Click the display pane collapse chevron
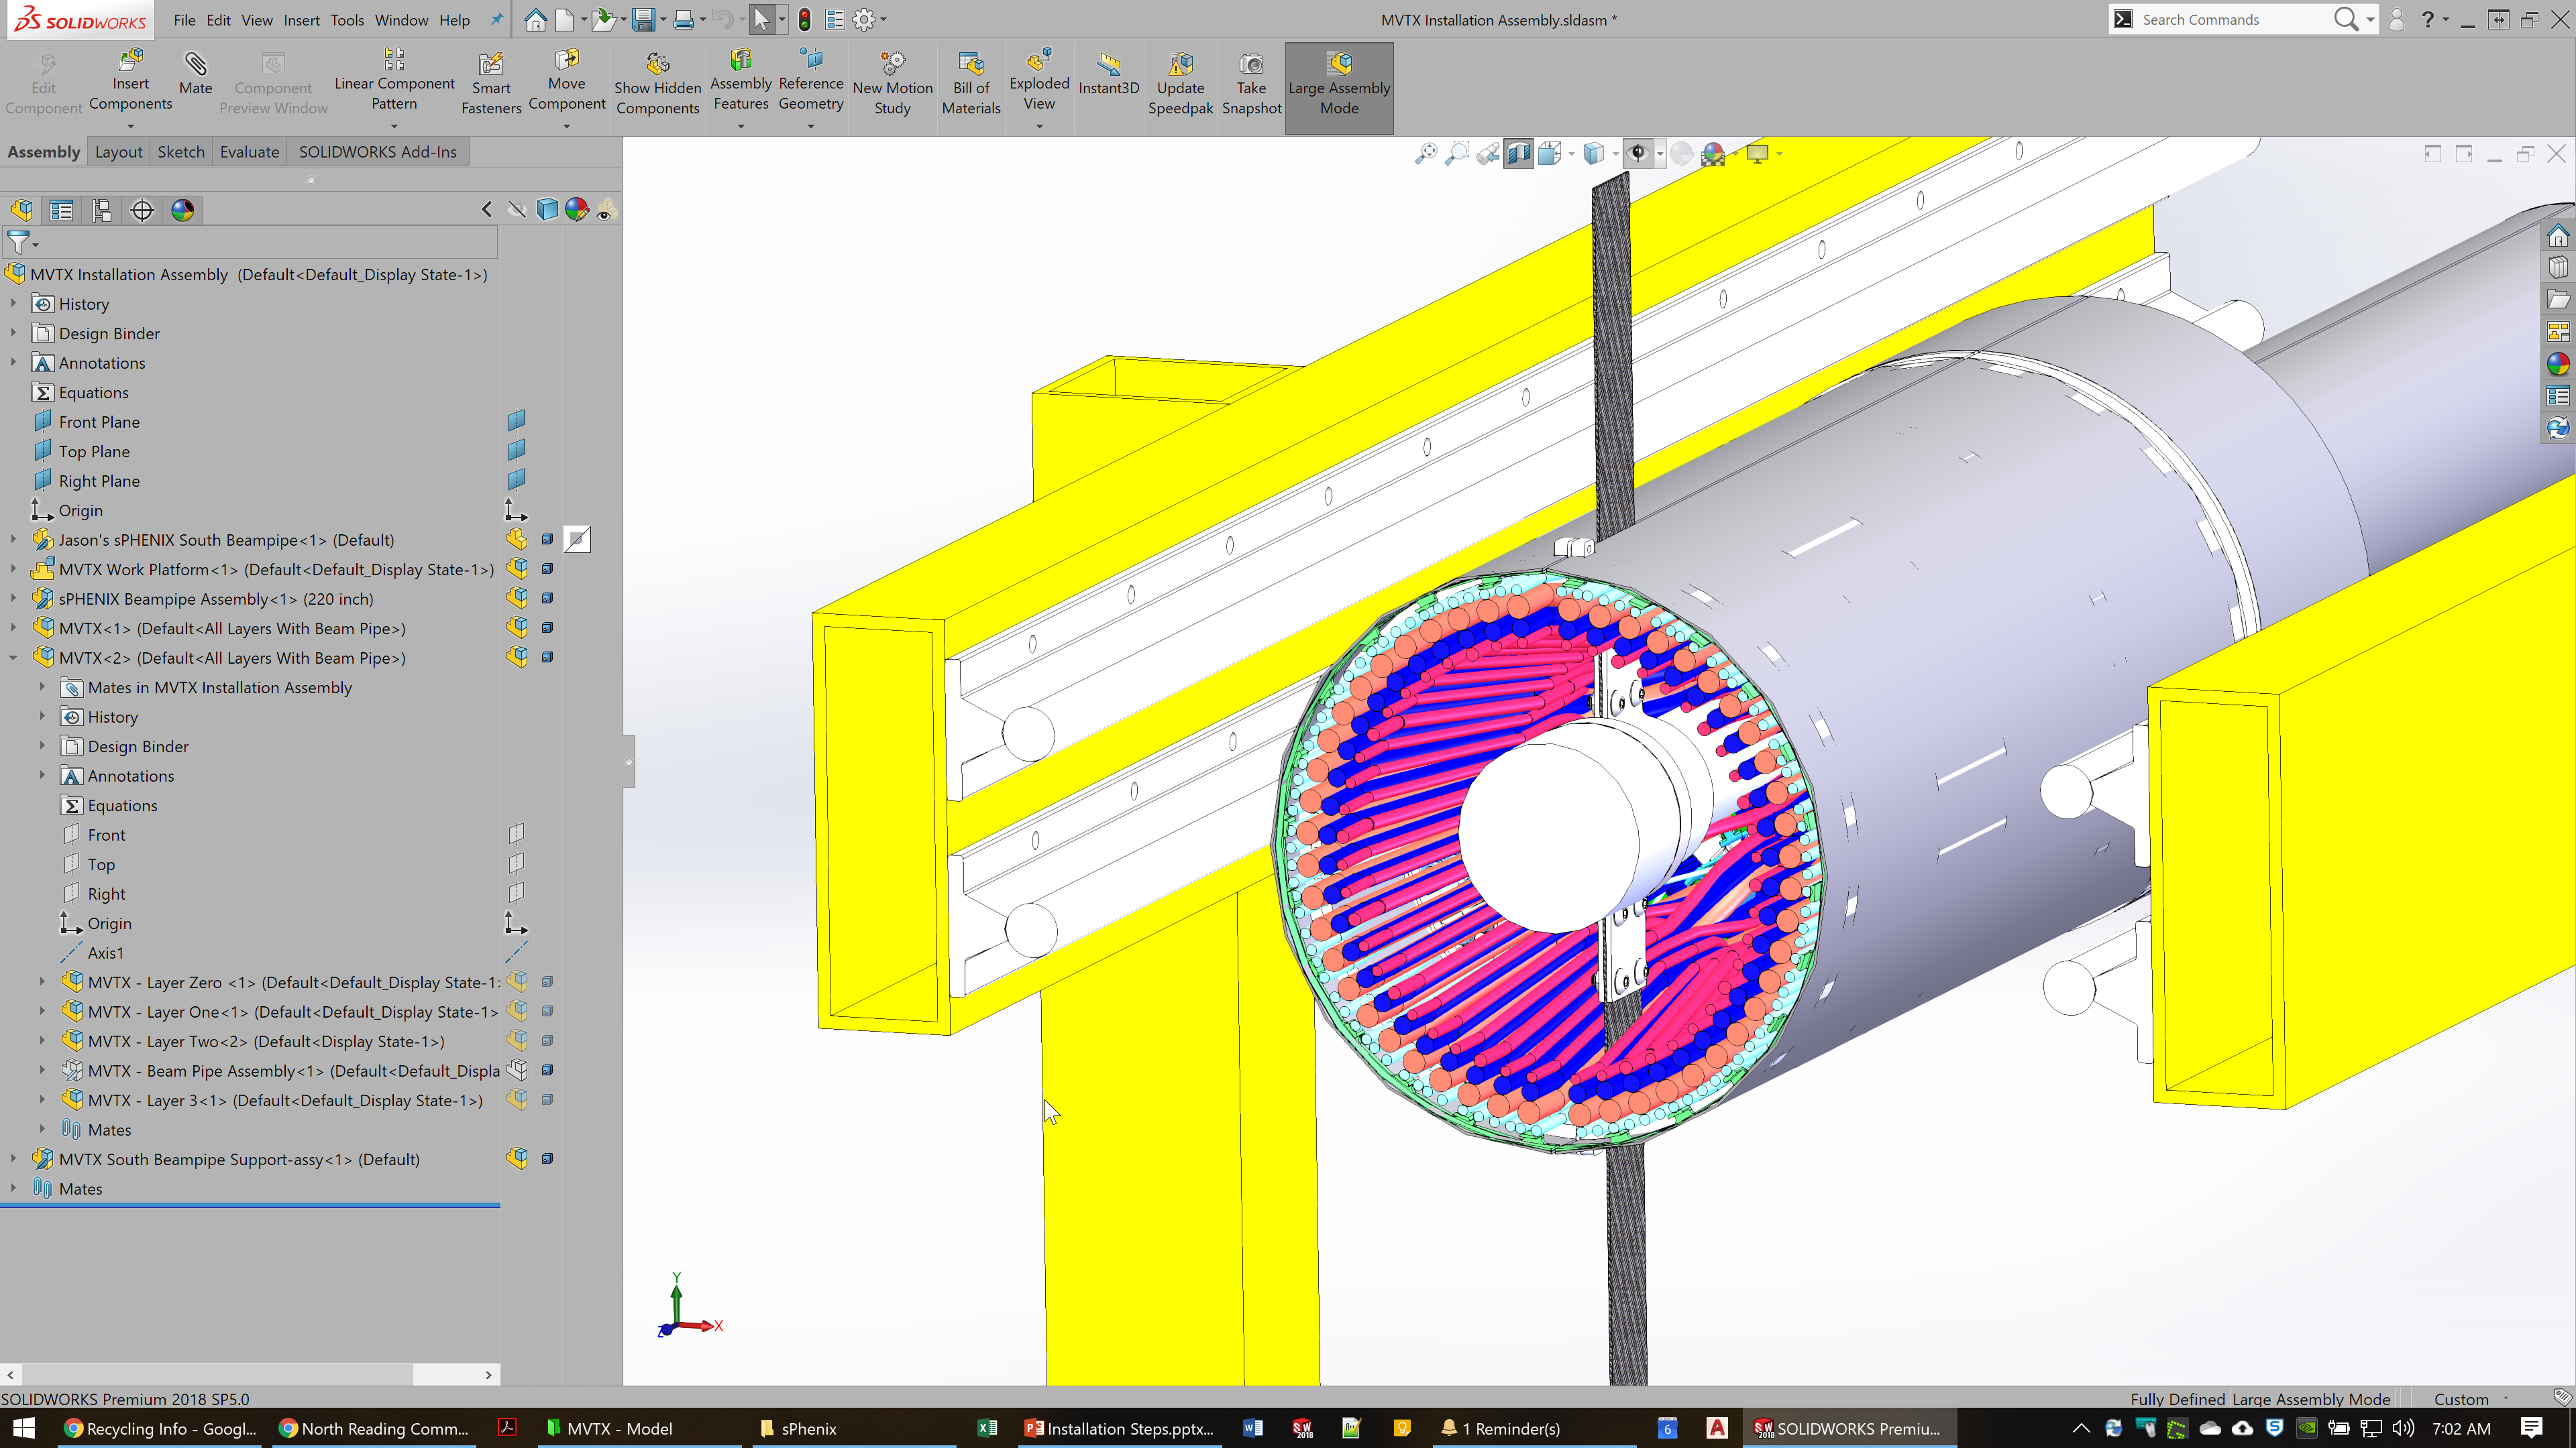 pyautogui.click(x=487, y=210)
